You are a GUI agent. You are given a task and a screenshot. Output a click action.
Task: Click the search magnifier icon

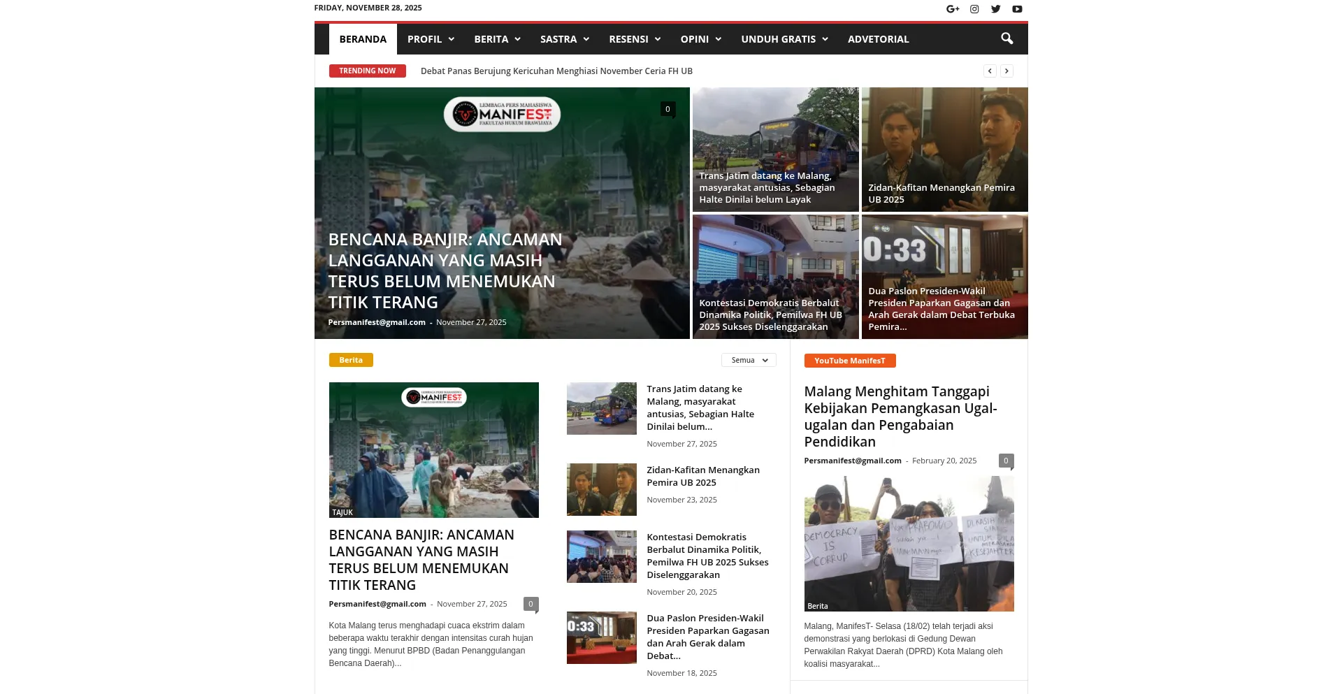coord(1006,39)
